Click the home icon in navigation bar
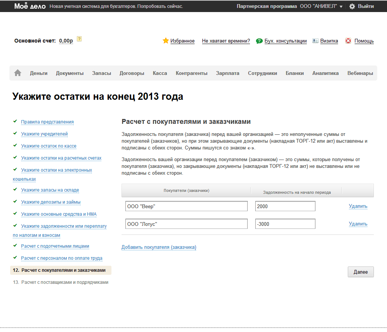387x332 pixels. 18,73
